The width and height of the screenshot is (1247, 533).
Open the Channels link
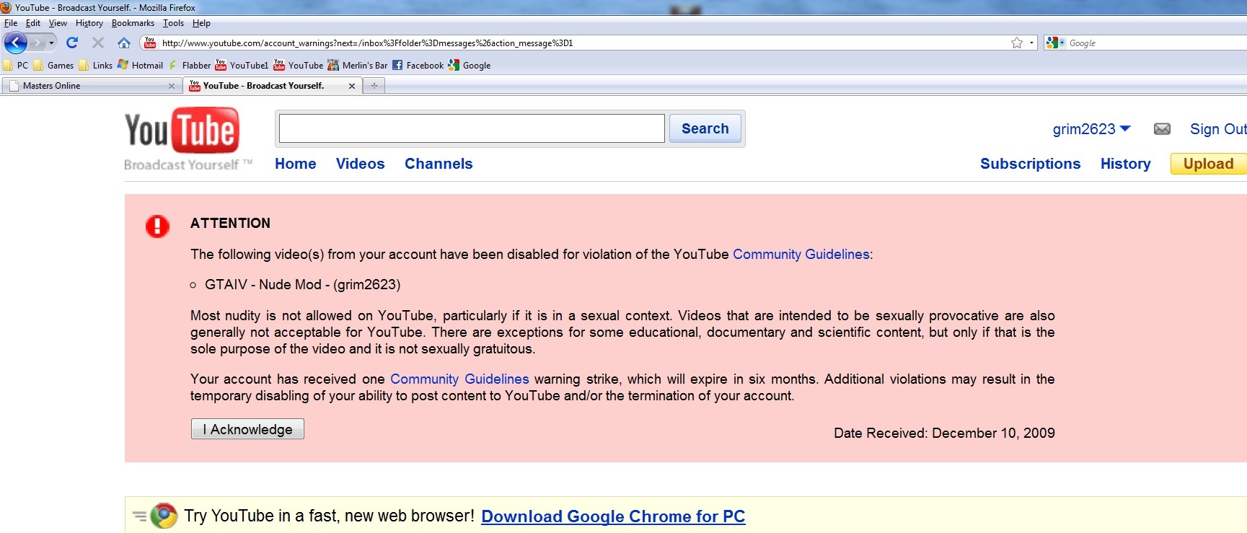click(x=439, y=164)
